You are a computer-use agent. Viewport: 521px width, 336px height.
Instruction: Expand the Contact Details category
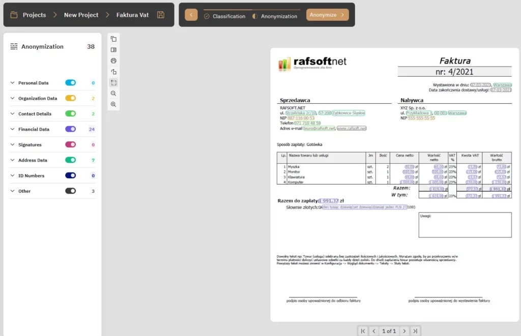tap(13, 114)
